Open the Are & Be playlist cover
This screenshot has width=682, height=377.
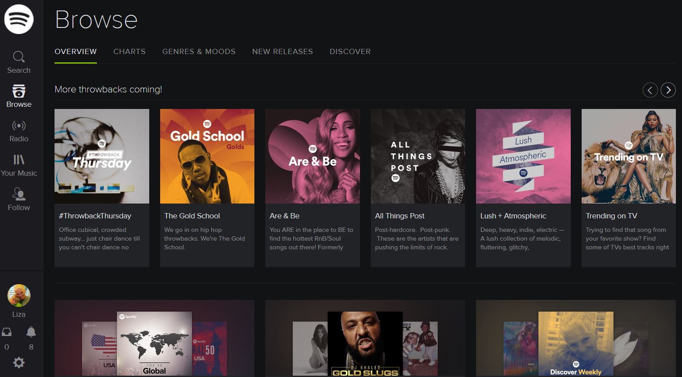tap(312, 156)
